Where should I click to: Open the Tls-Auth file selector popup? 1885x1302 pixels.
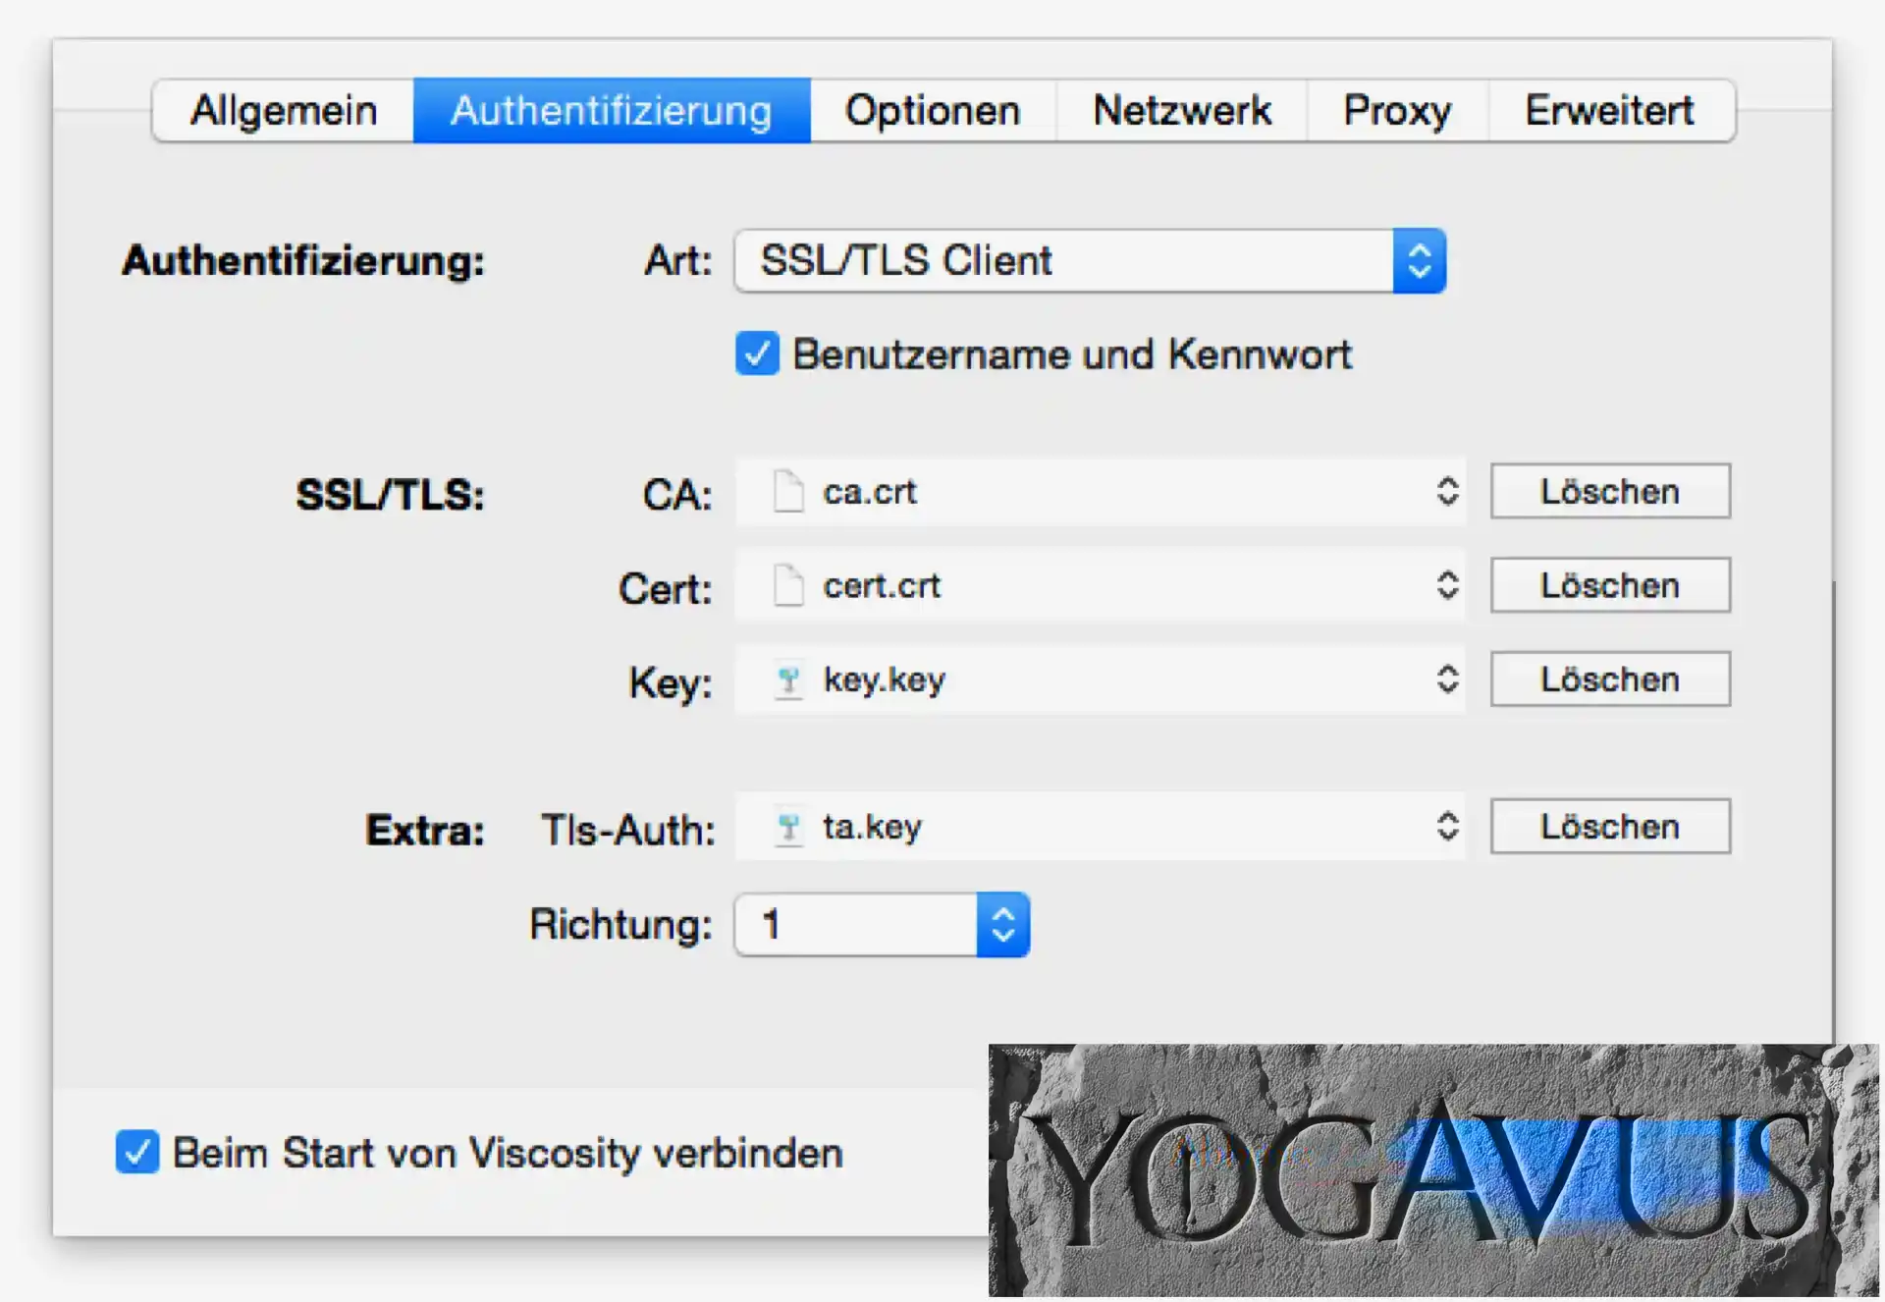pyautogui.click(x=1447, y=827)
